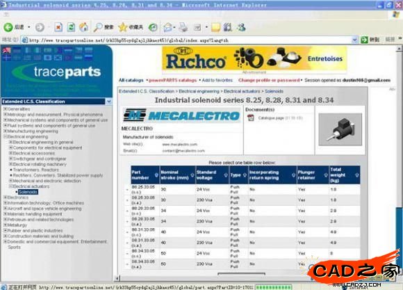Click the Forward arrow button

(40, 27)
